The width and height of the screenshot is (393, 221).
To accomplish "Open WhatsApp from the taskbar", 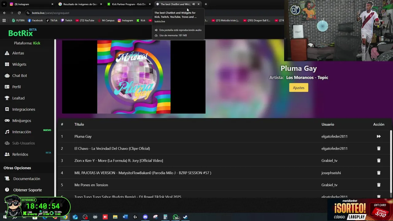I will (176, 217).
